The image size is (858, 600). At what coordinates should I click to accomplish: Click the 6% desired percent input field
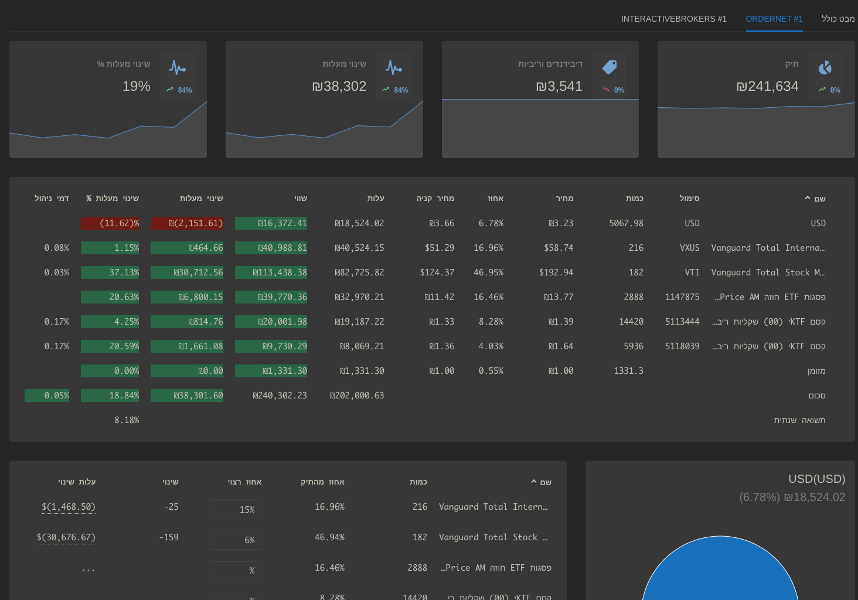click(235, 540)
